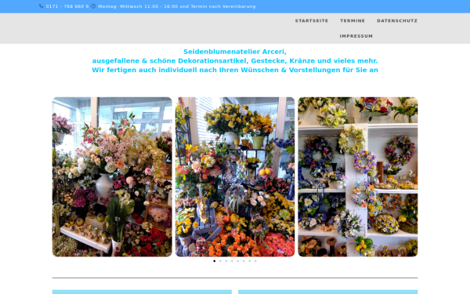Select the fifth carousel dot
The width and height of the screenshot is (470, 294).
238,261
